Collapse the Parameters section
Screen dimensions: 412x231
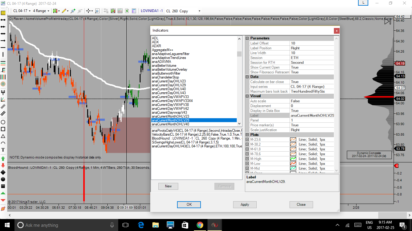(247, 38)
